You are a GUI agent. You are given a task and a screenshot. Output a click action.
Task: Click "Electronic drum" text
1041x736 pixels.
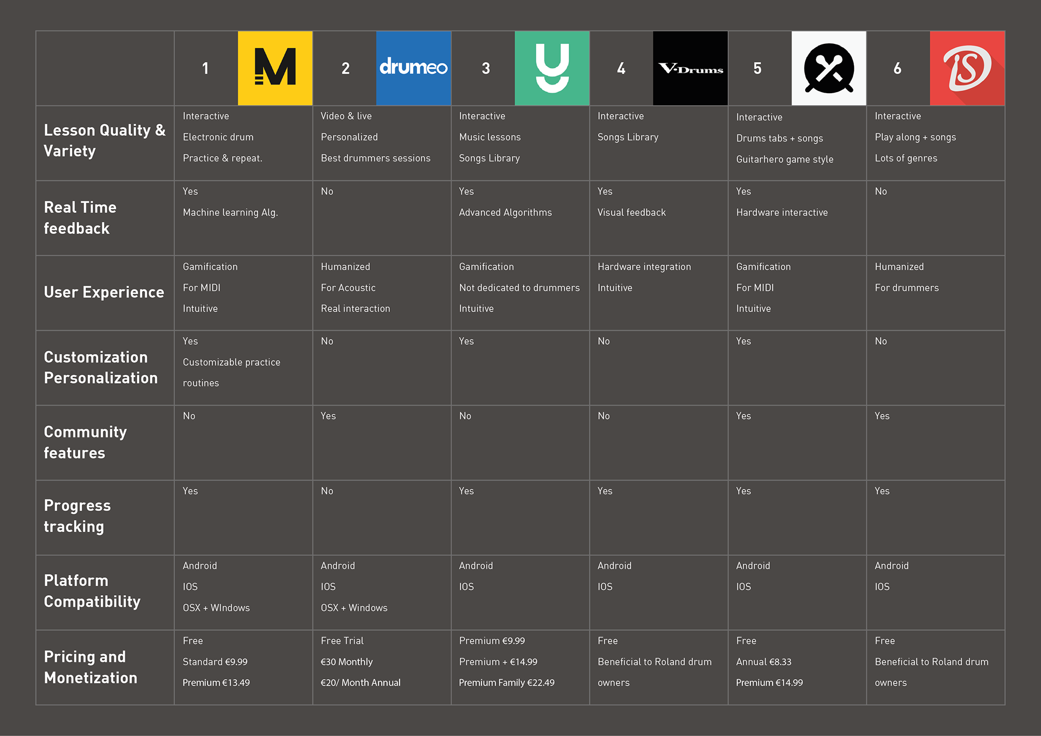coord(218,137)
